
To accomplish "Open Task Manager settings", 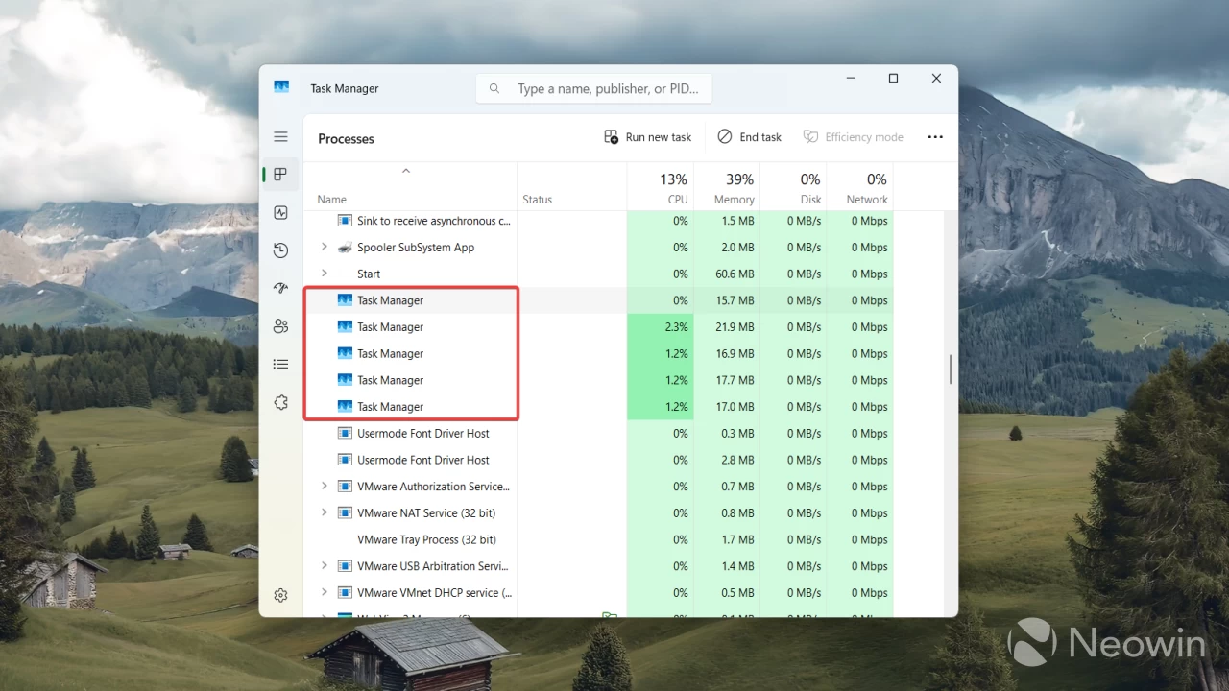I will click(280, 595).
